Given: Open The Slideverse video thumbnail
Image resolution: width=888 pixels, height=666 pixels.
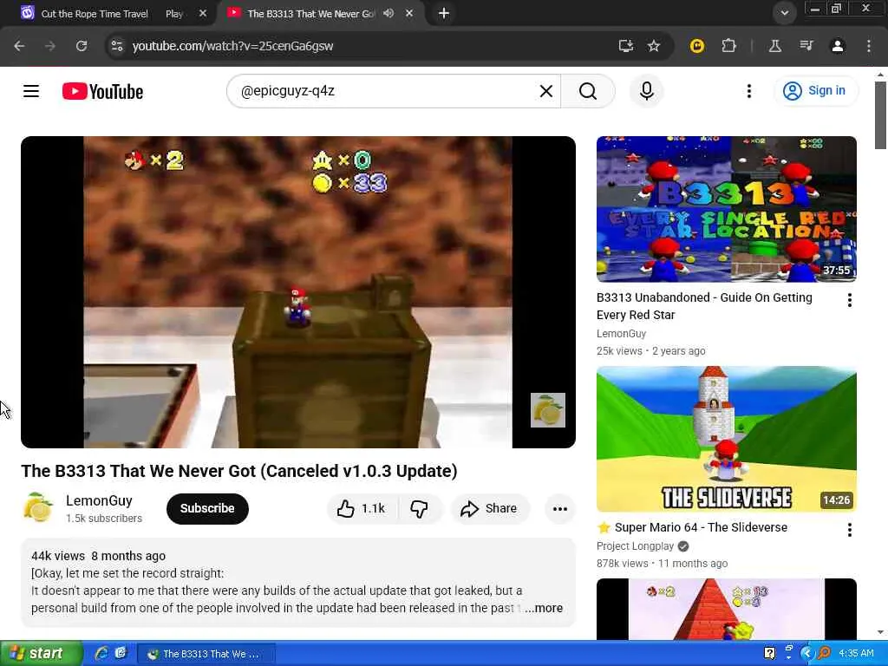Looking at the screenshot, I should pyautogui.click(x=726, y=439).
